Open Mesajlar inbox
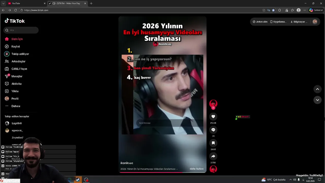This screenshot has height=183, width=325. [x=13, y=76]
